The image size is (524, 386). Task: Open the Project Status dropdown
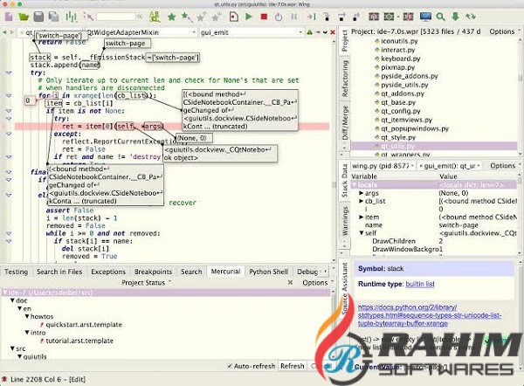(146, 282)
